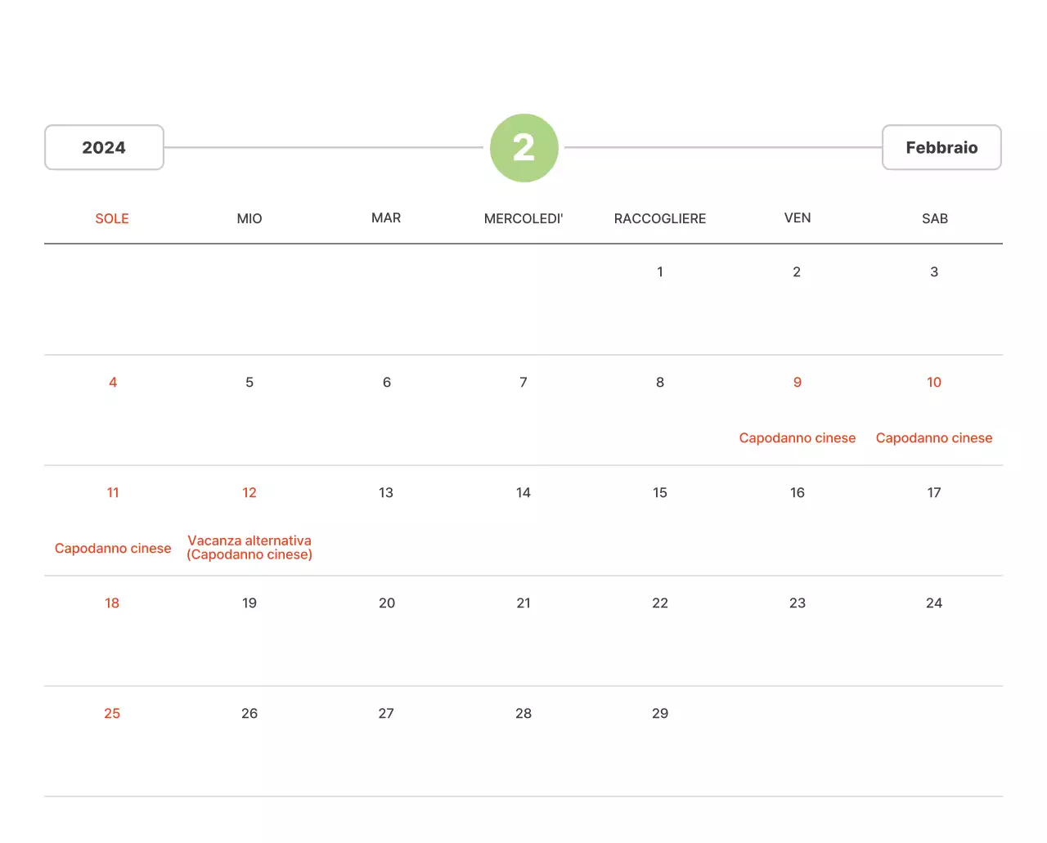Choose February 14 cell
1047x843 pixels.
click(x=523, y=493)
